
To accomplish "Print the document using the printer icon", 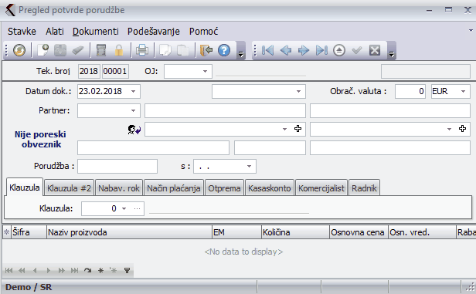I will [142, 50].
